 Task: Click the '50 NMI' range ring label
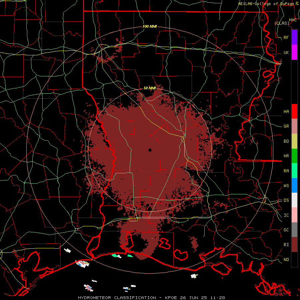pyautogui.click(x=150, y=88)
